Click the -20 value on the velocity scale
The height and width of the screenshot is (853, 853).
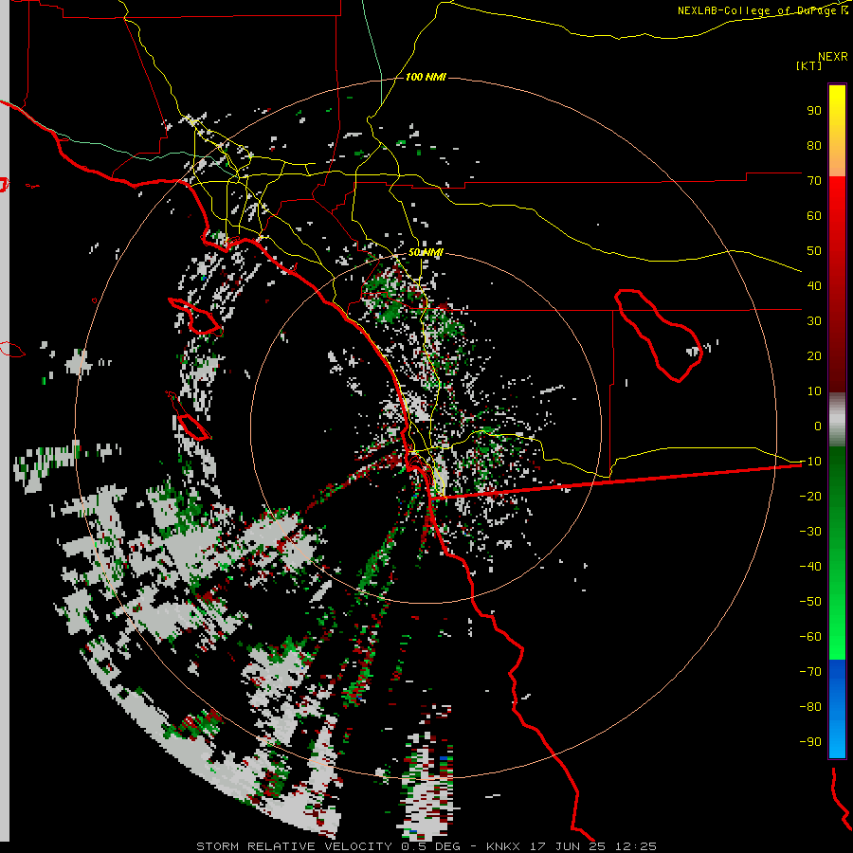pos(810,497)
